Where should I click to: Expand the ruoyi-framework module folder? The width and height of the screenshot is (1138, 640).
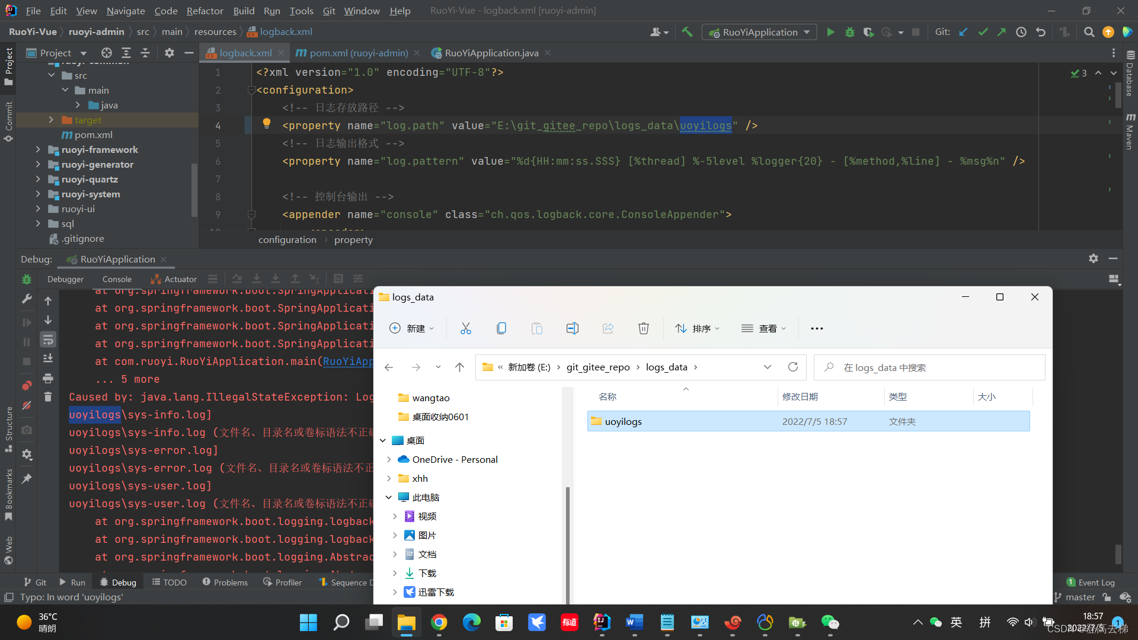click(38, 149)
